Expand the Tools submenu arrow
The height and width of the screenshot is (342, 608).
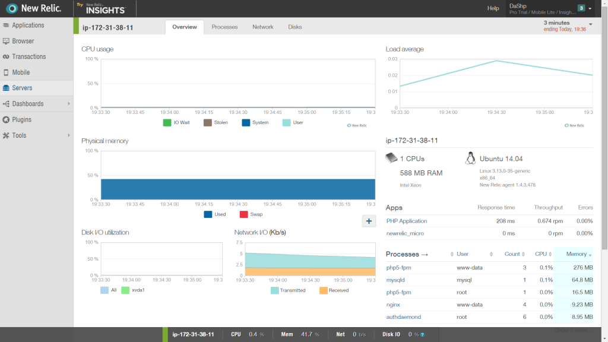(x=69, y=135)
